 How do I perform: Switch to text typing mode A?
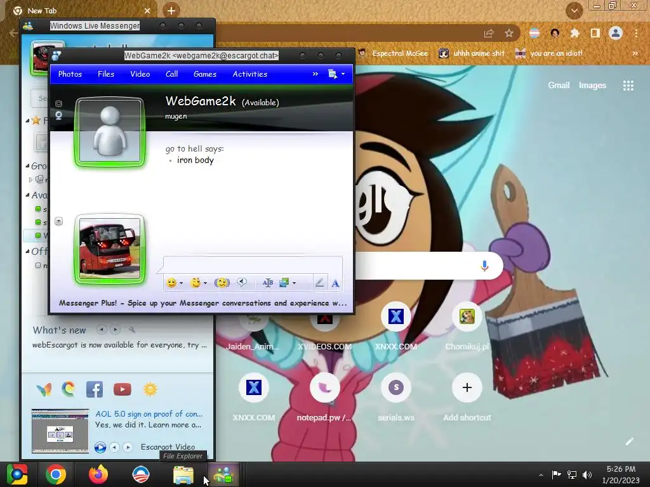click(x=335, y=283)
